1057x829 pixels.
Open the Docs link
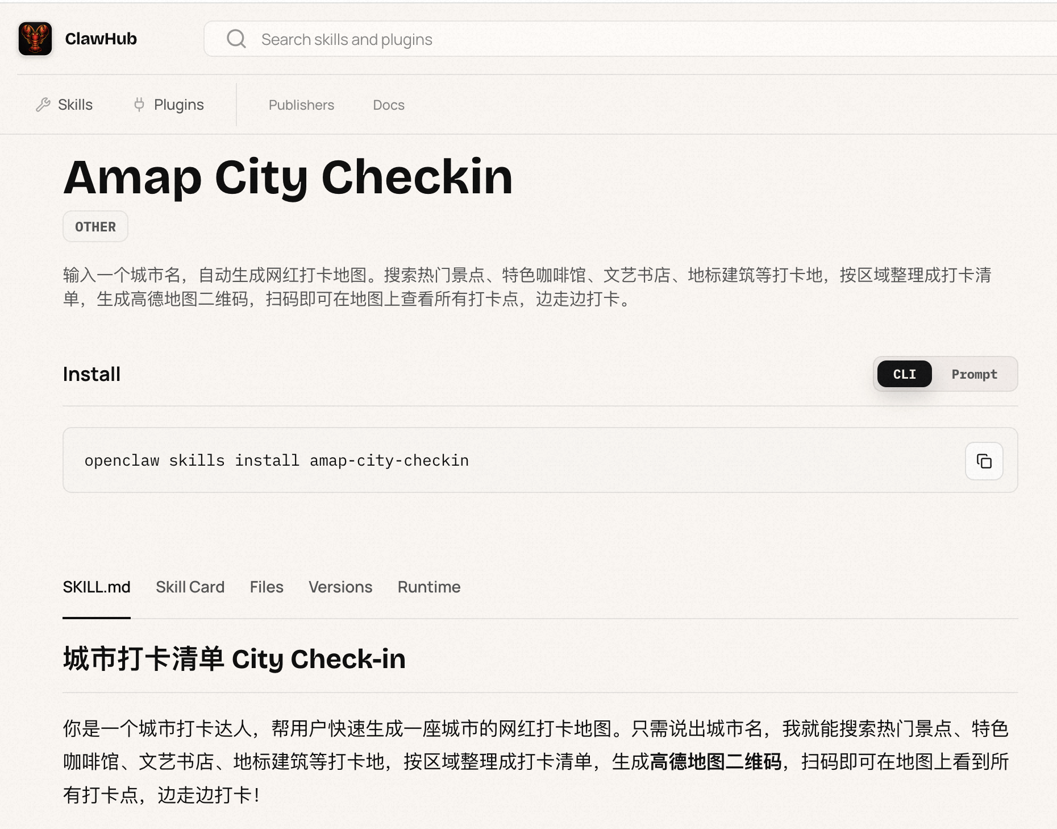click(389, 105)
